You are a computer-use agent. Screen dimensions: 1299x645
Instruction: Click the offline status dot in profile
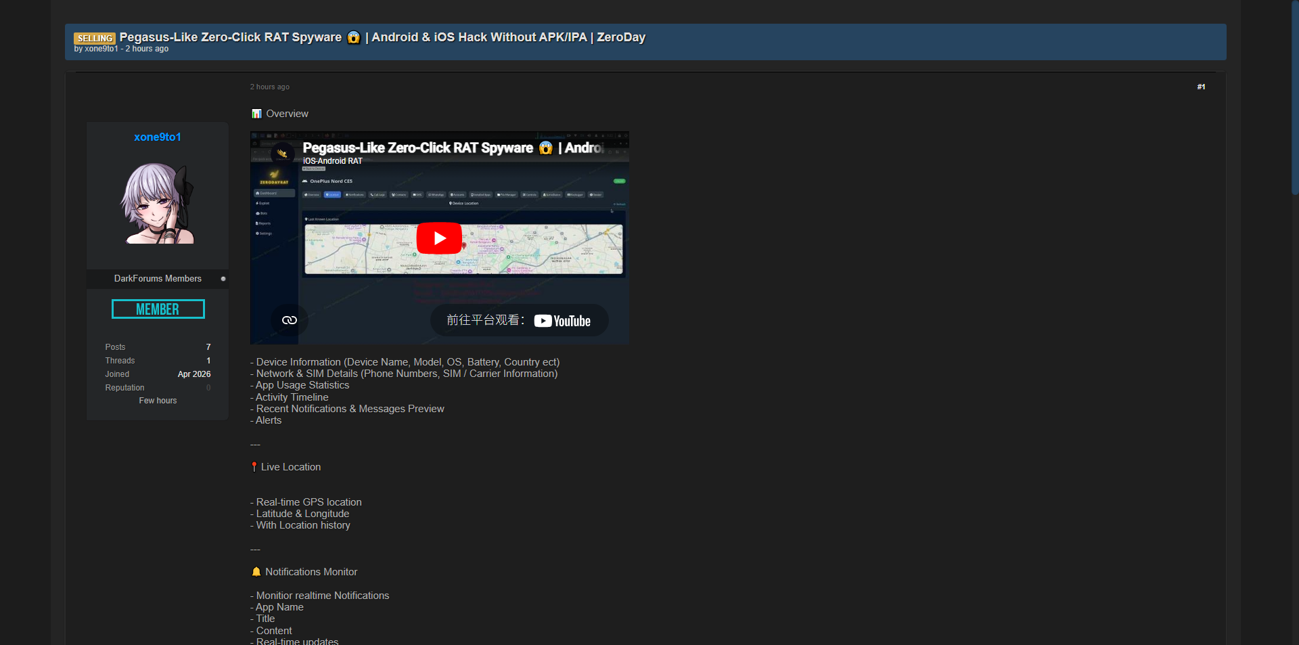(x=223, y=279)
